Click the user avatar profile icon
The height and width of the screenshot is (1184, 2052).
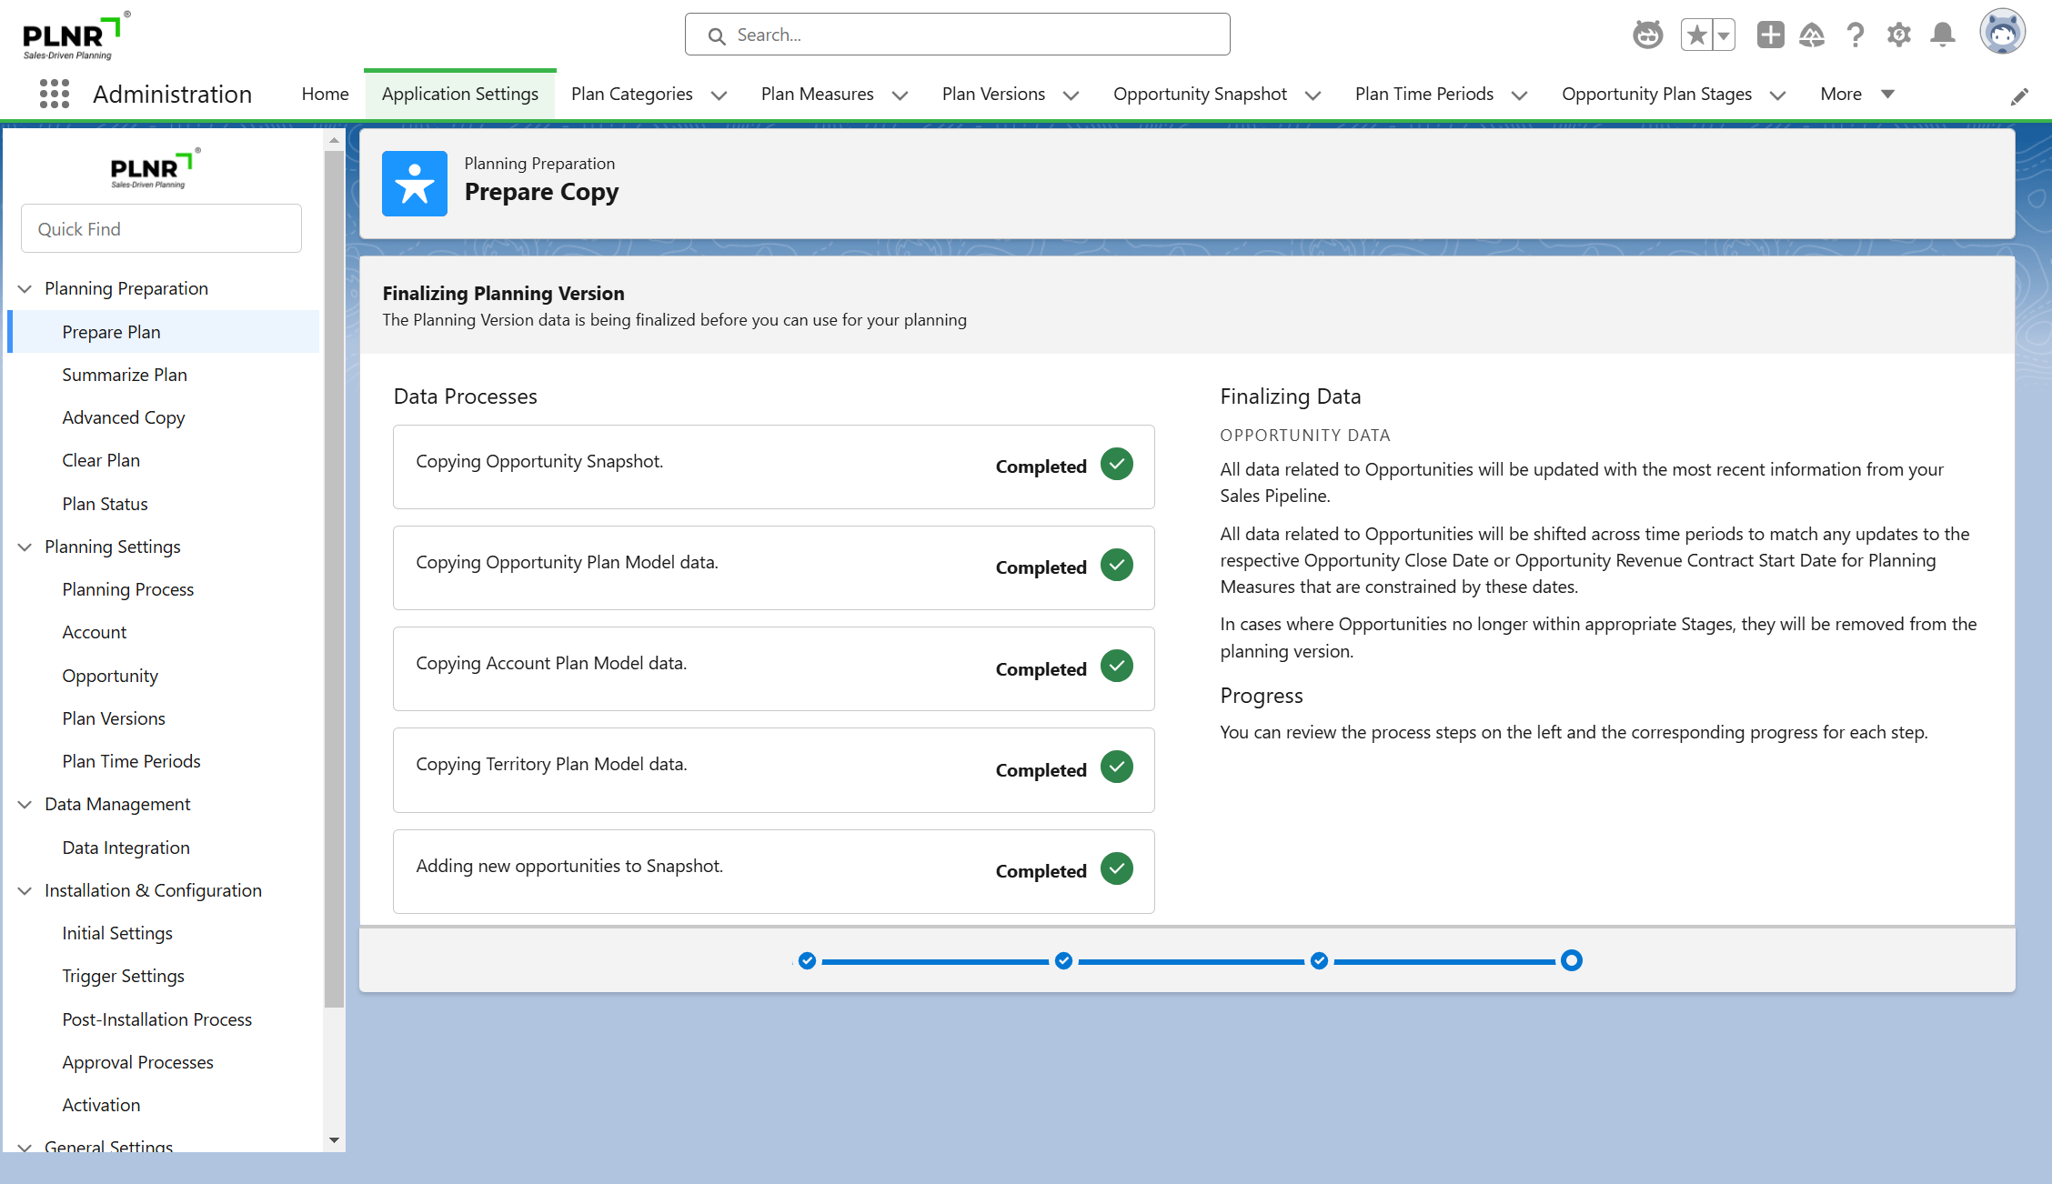2002,34
